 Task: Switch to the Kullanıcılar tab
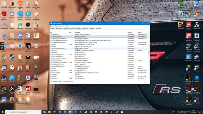pyautogui.click(x=85, y=28)
